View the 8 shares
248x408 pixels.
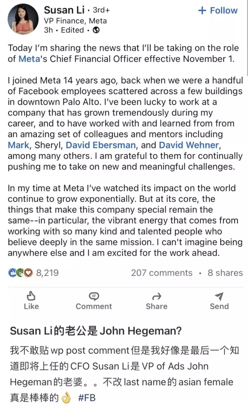click(225, 273)
